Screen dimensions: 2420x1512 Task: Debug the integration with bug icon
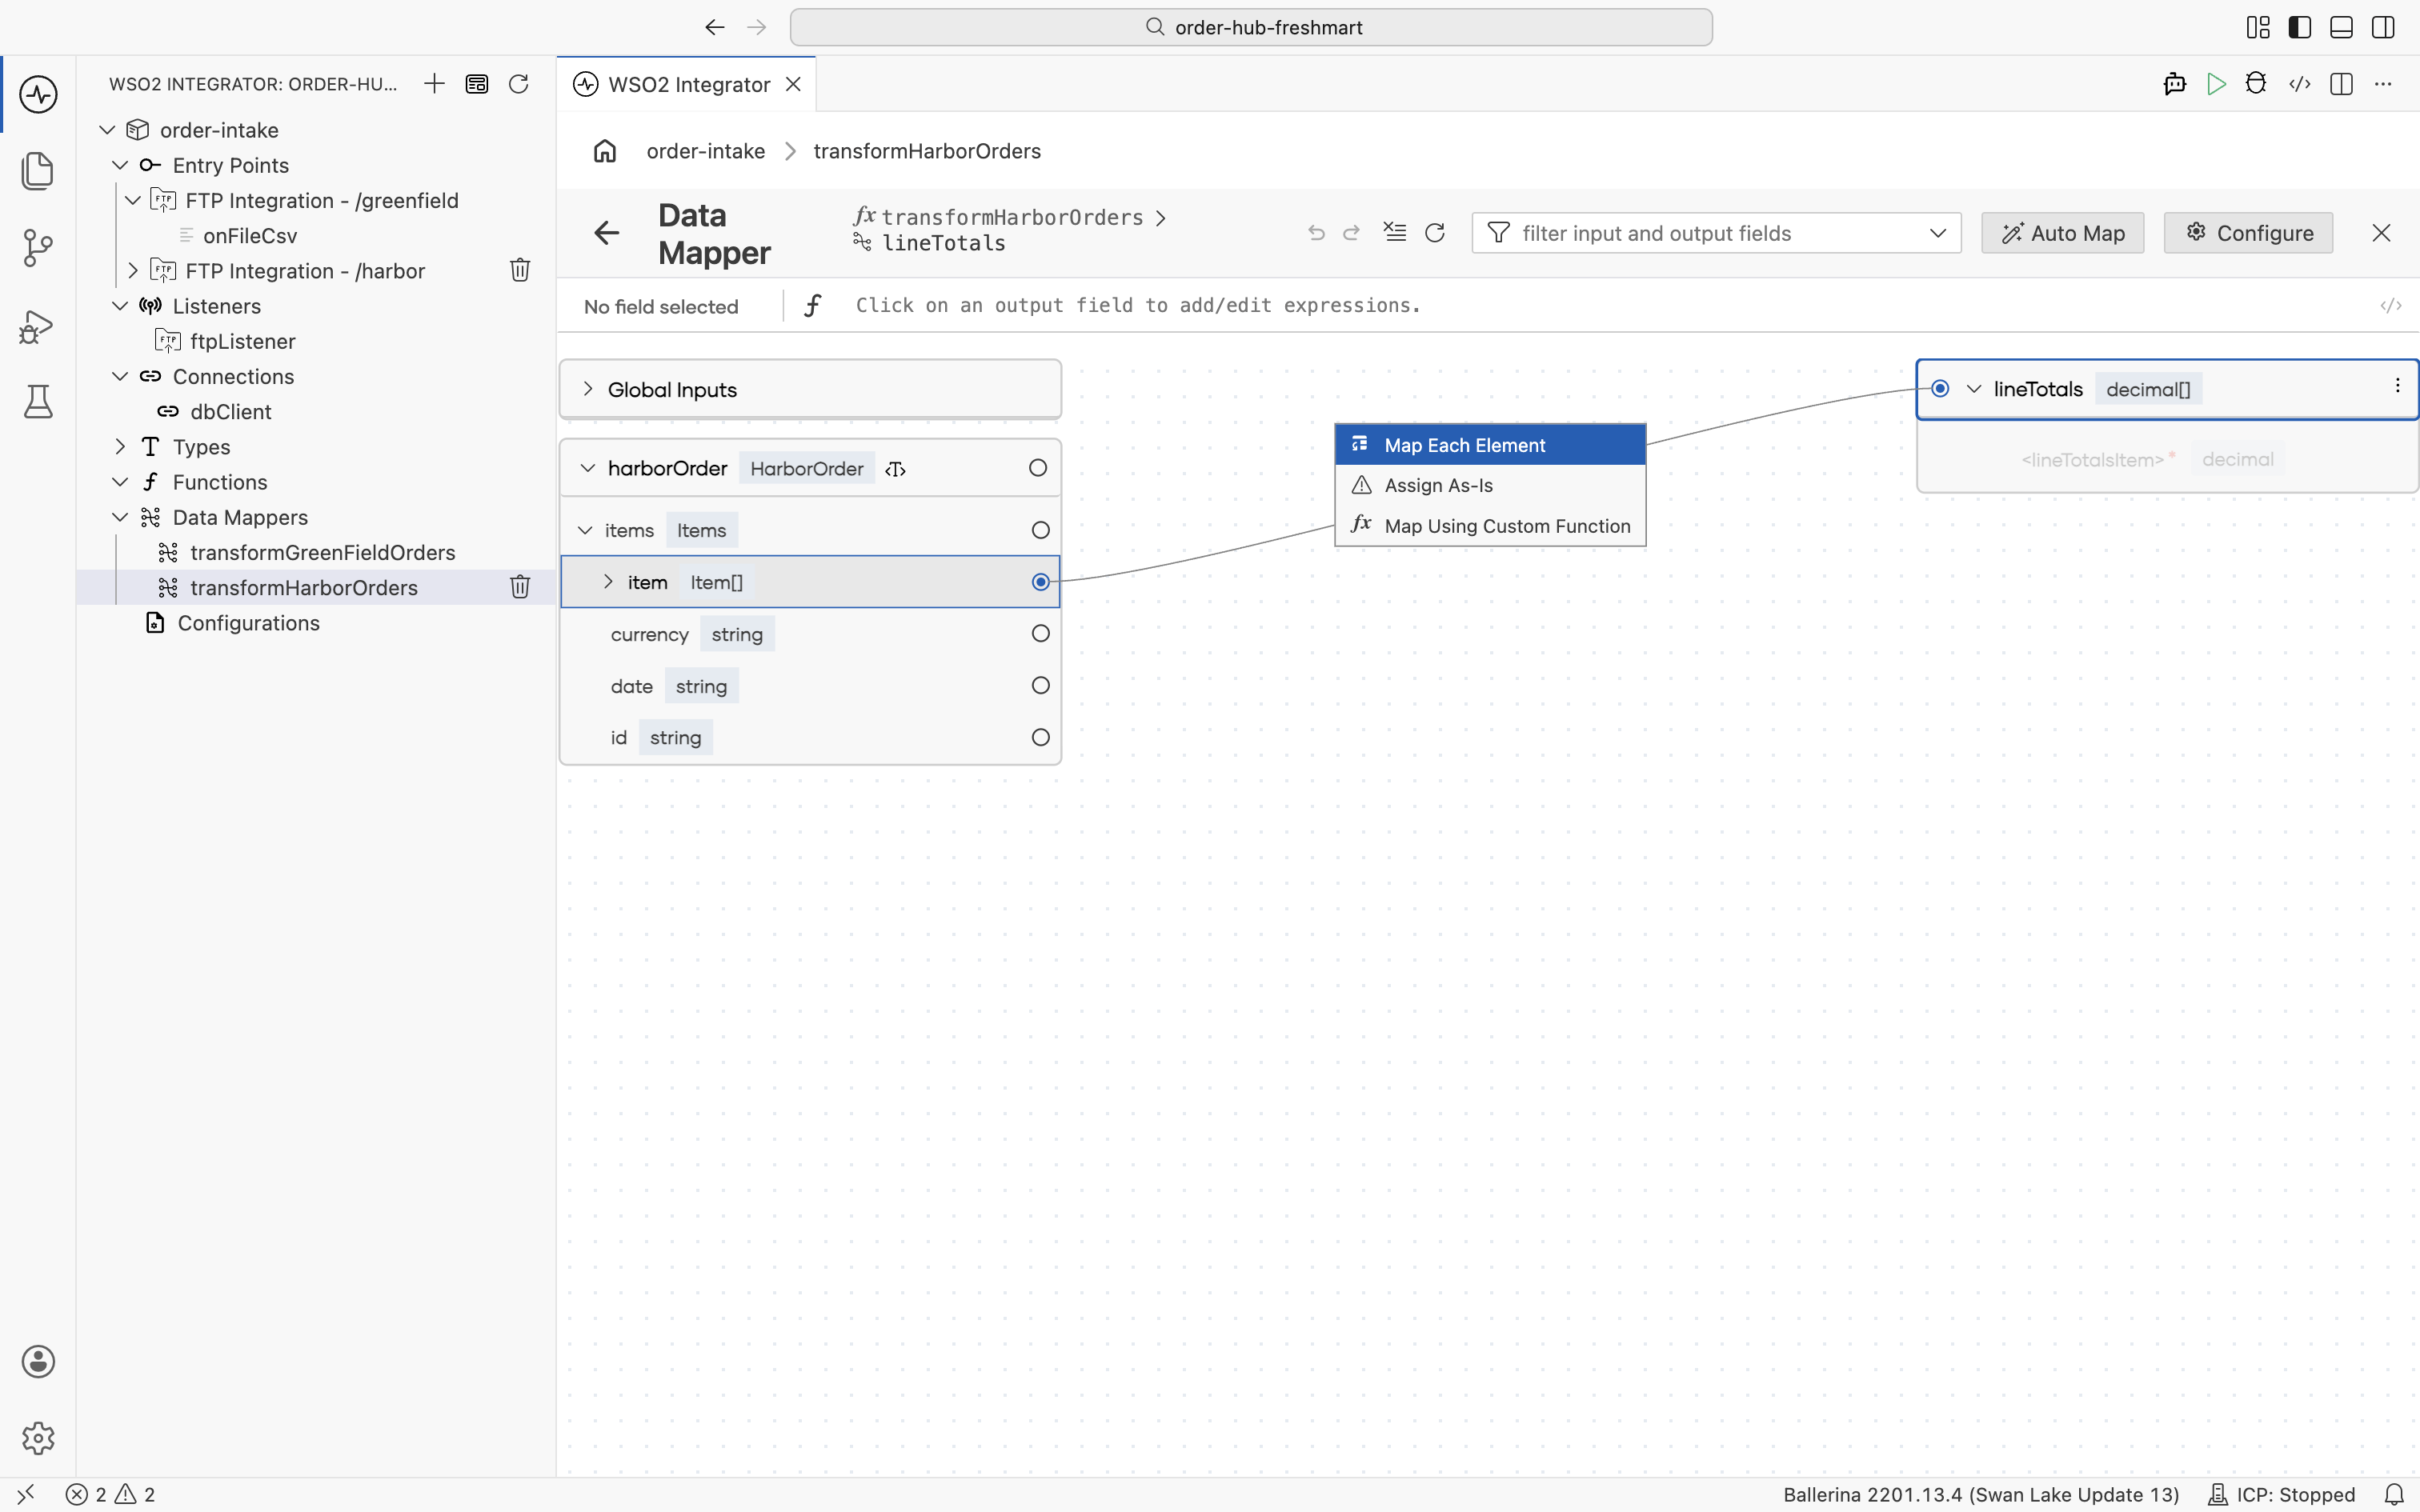pos(2256,84)
